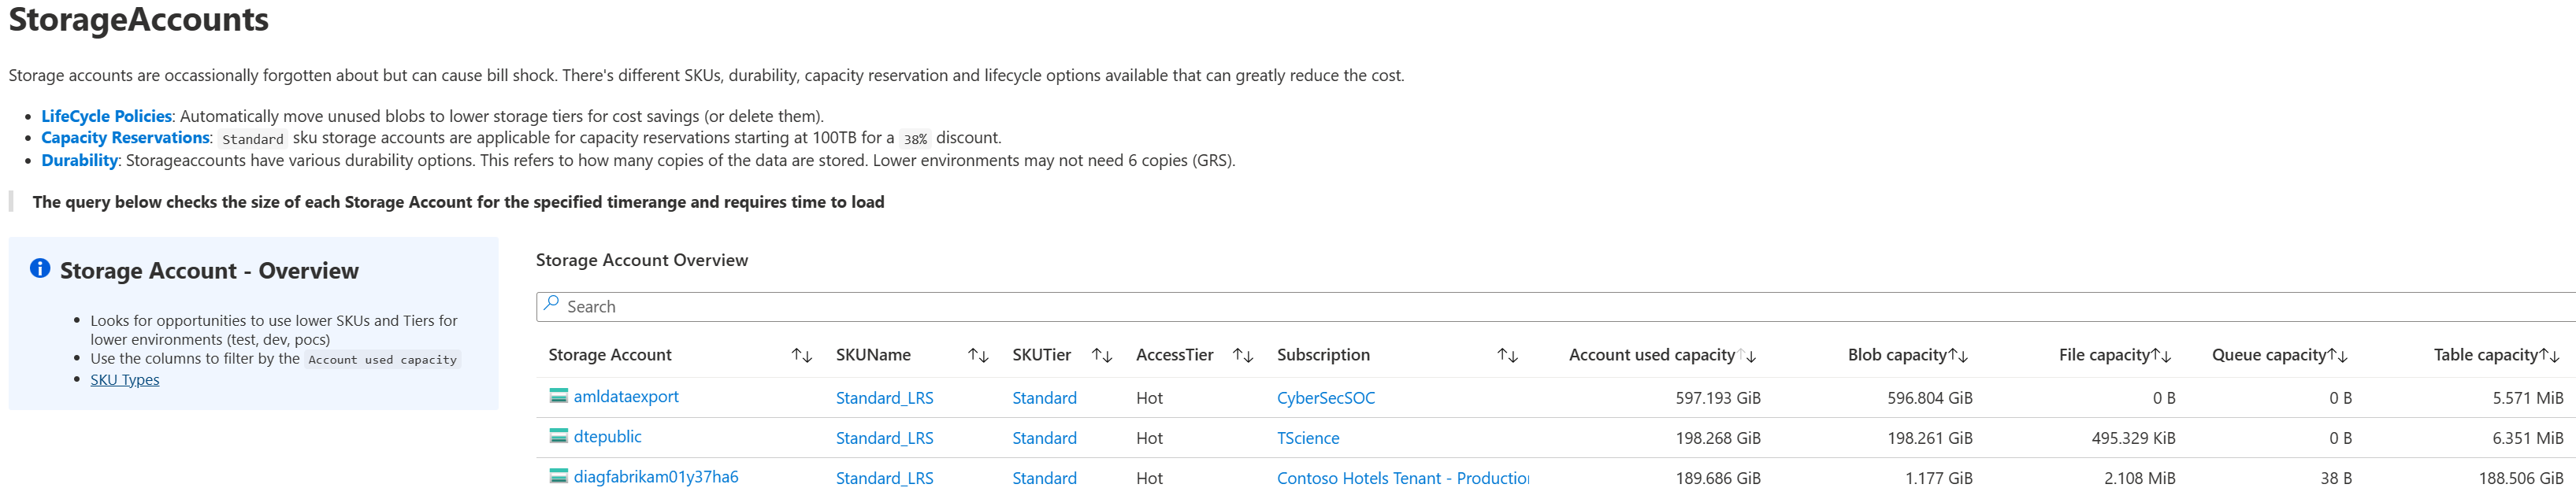The image size is (2576, 499).
Task: Open Contoso Hotels Tenant - Production subscription
Action: click(1403, 478)
